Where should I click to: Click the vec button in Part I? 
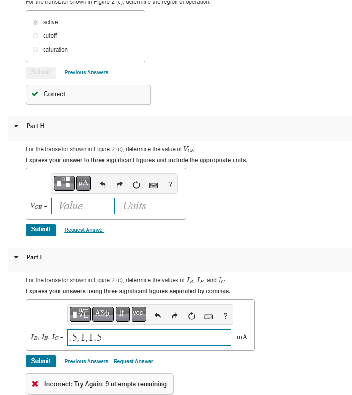[x=139, y=314]
